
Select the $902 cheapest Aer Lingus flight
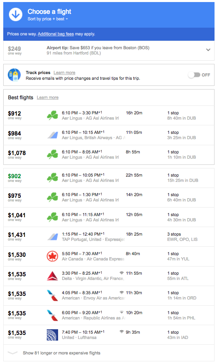pos(109,178)
